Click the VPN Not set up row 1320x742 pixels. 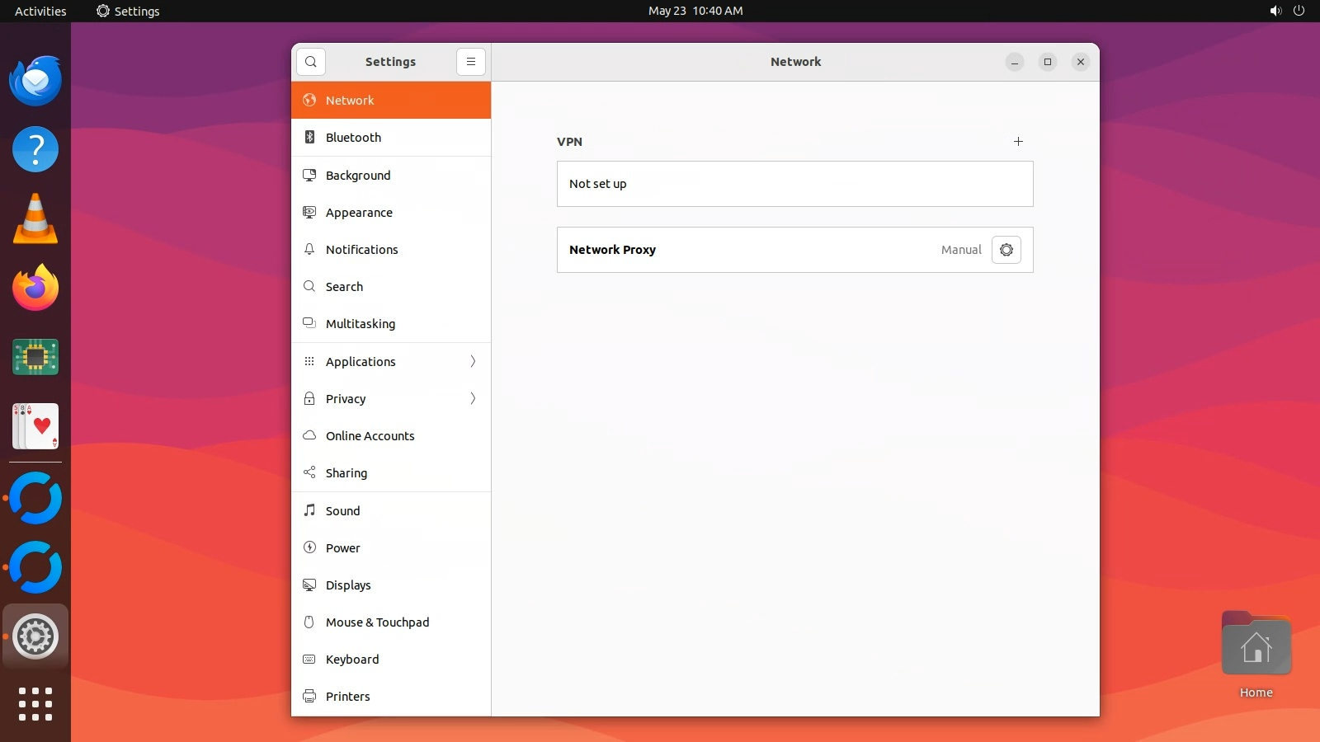point(794,184)
